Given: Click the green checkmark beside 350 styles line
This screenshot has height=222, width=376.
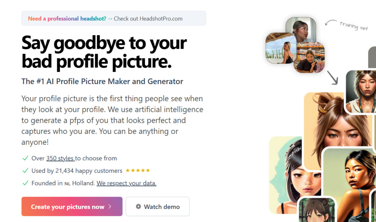Looking at the screenshot, I should 24,158.
